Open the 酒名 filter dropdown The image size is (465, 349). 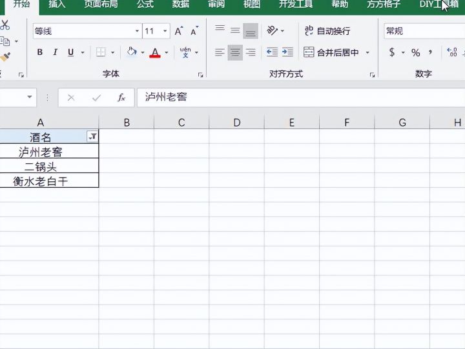point(92,136)
